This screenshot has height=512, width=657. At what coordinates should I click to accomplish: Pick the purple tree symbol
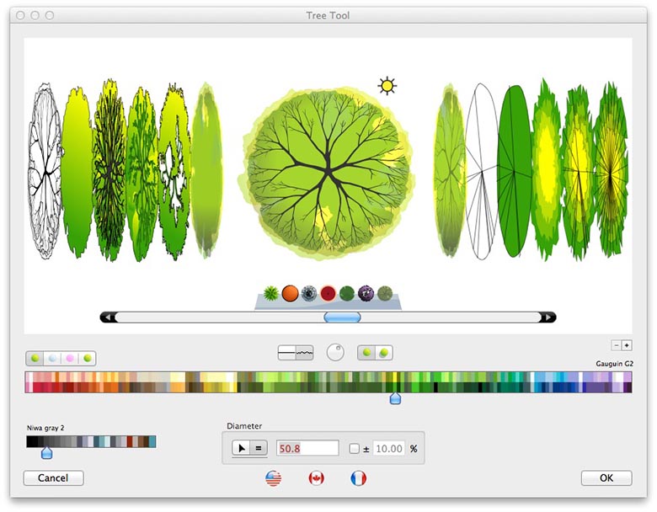tap(366, 293)
